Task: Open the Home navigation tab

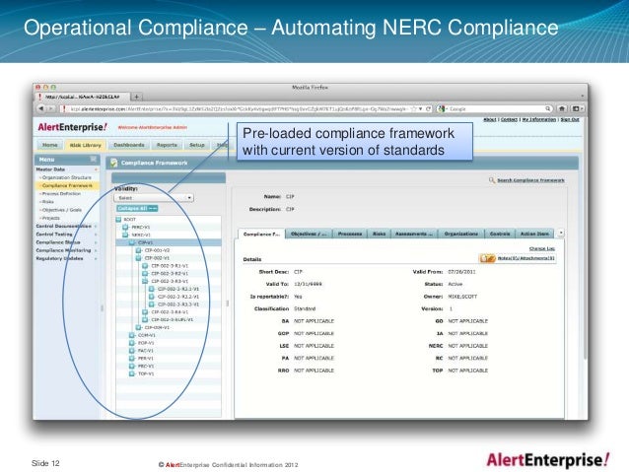Action: tap(50, 145)
